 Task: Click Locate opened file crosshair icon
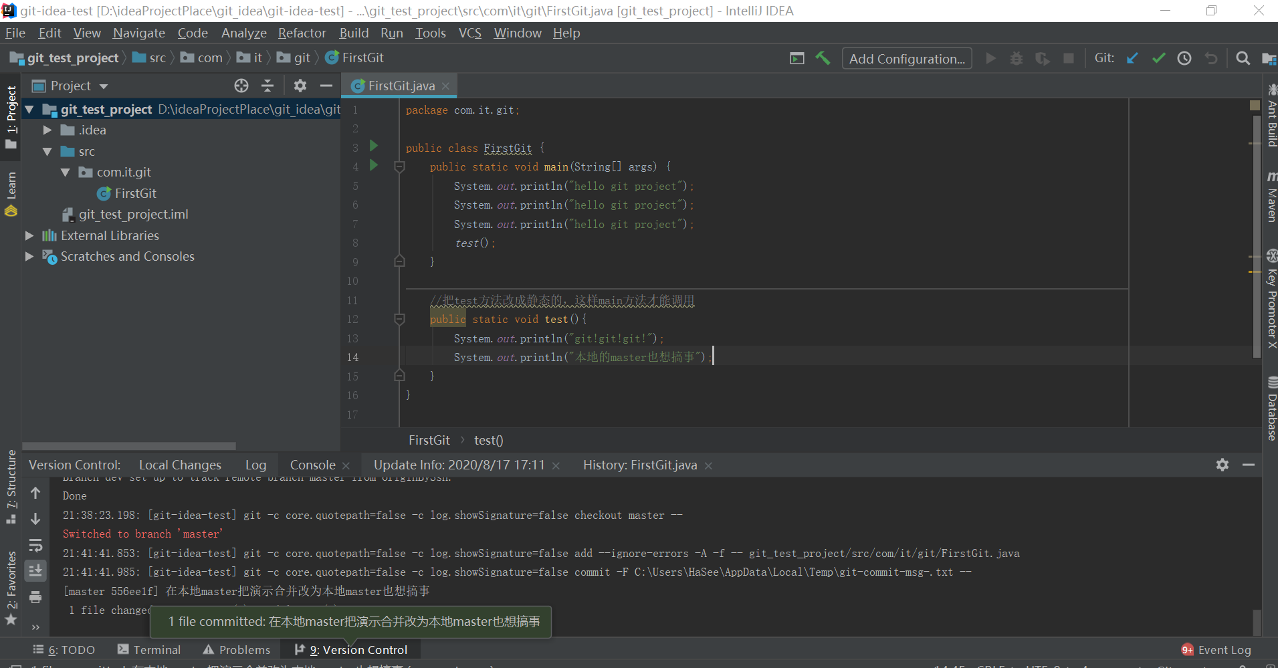(x=241, y=86)
